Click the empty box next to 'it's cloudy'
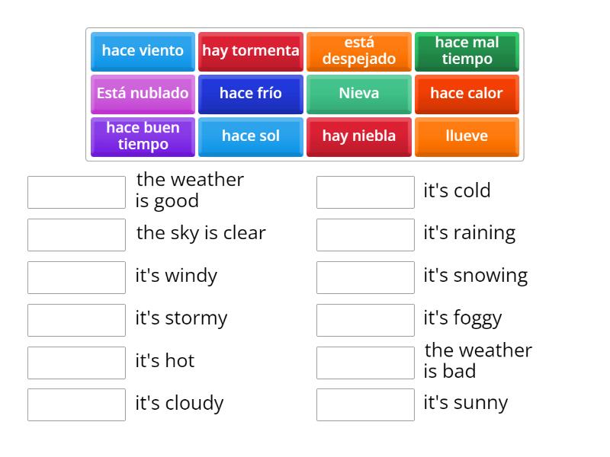The height and width of the screenshot is (457, 610). click(x=75, y=404)
